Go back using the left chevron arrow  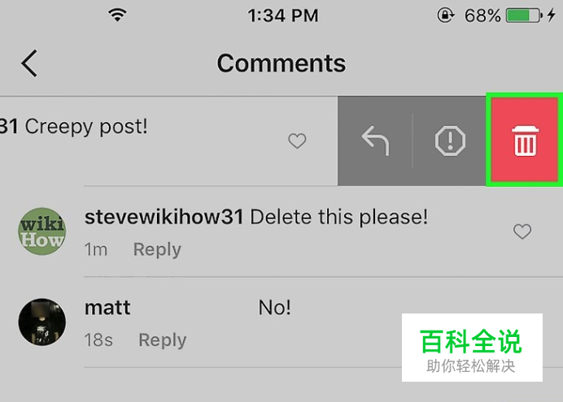point(29,63)
